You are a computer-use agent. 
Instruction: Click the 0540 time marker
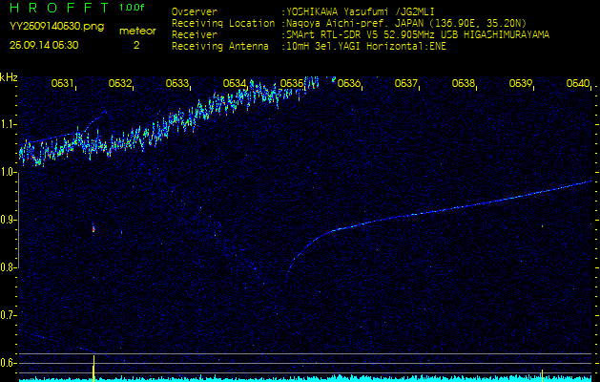point(577,84)
